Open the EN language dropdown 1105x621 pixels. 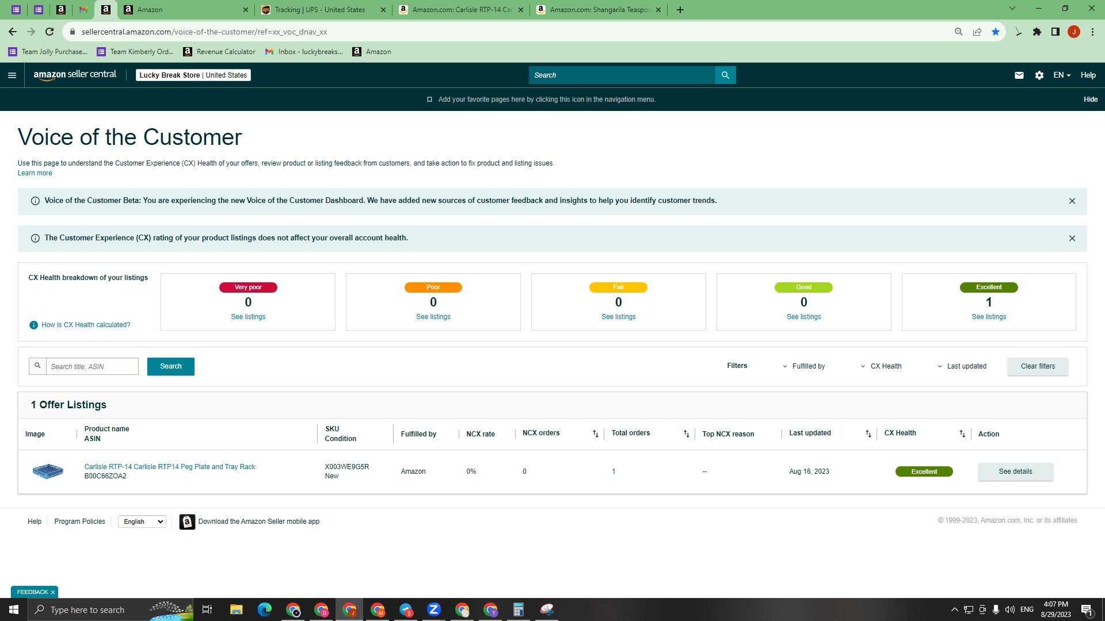tap(1062, 75)
